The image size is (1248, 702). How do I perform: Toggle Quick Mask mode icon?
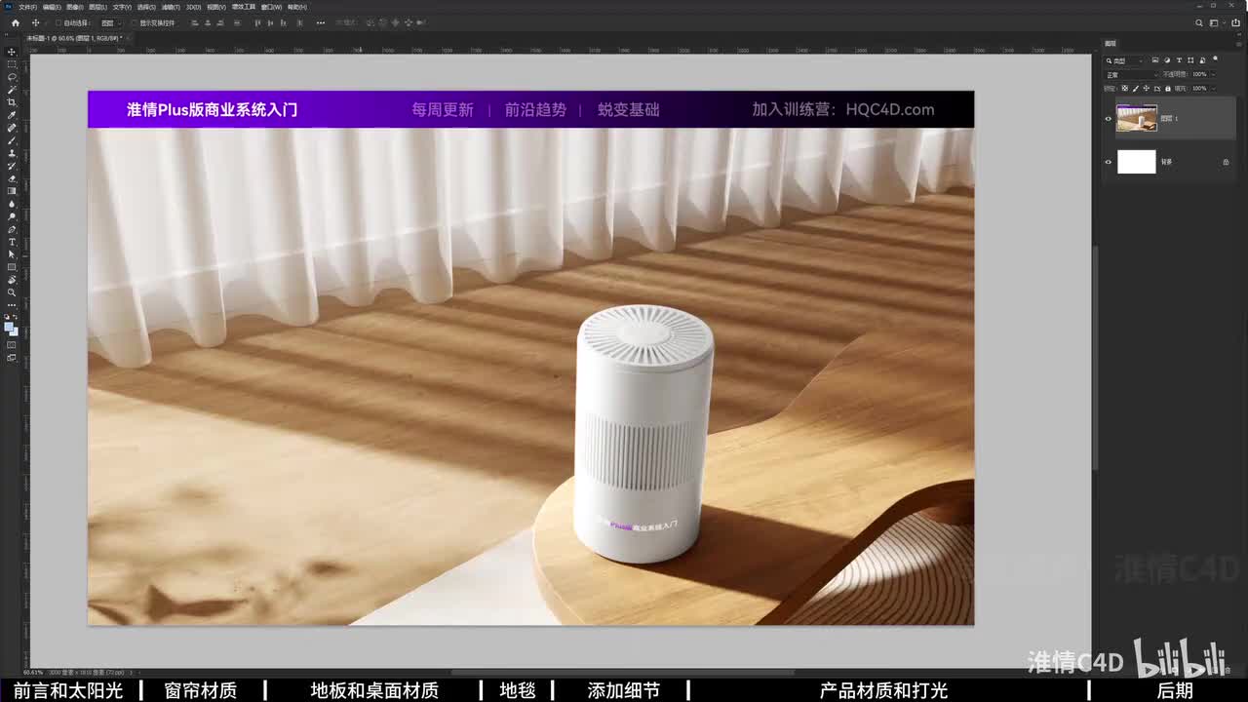click(x=12, y=345)
